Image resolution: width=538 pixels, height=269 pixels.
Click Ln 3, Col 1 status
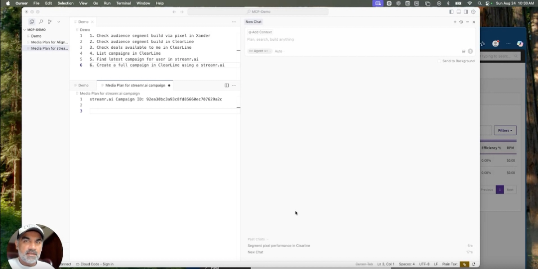tap(386, 264)
